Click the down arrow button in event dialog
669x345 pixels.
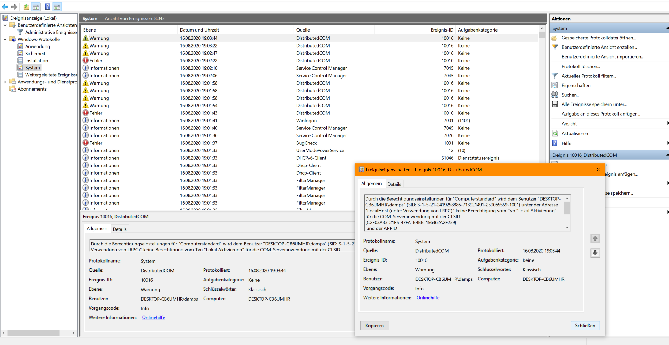tap(595, 253)
